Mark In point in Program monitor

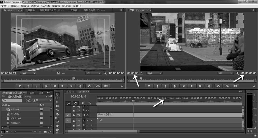157,86
